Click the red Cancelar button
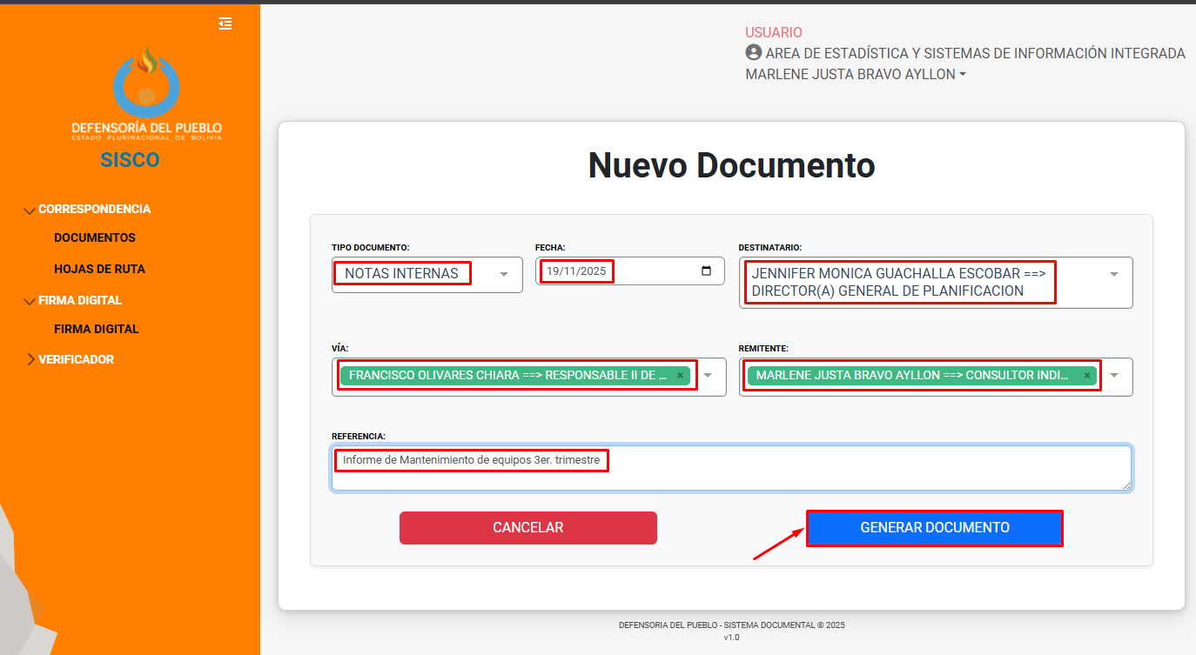Screen dimensions: 1196x655 tap(527, 528)
